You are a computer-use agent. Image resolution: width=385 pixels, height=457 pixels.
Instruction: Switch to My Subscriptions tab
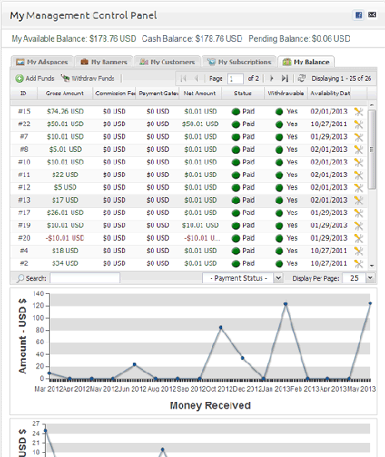(x=239, y=62)
